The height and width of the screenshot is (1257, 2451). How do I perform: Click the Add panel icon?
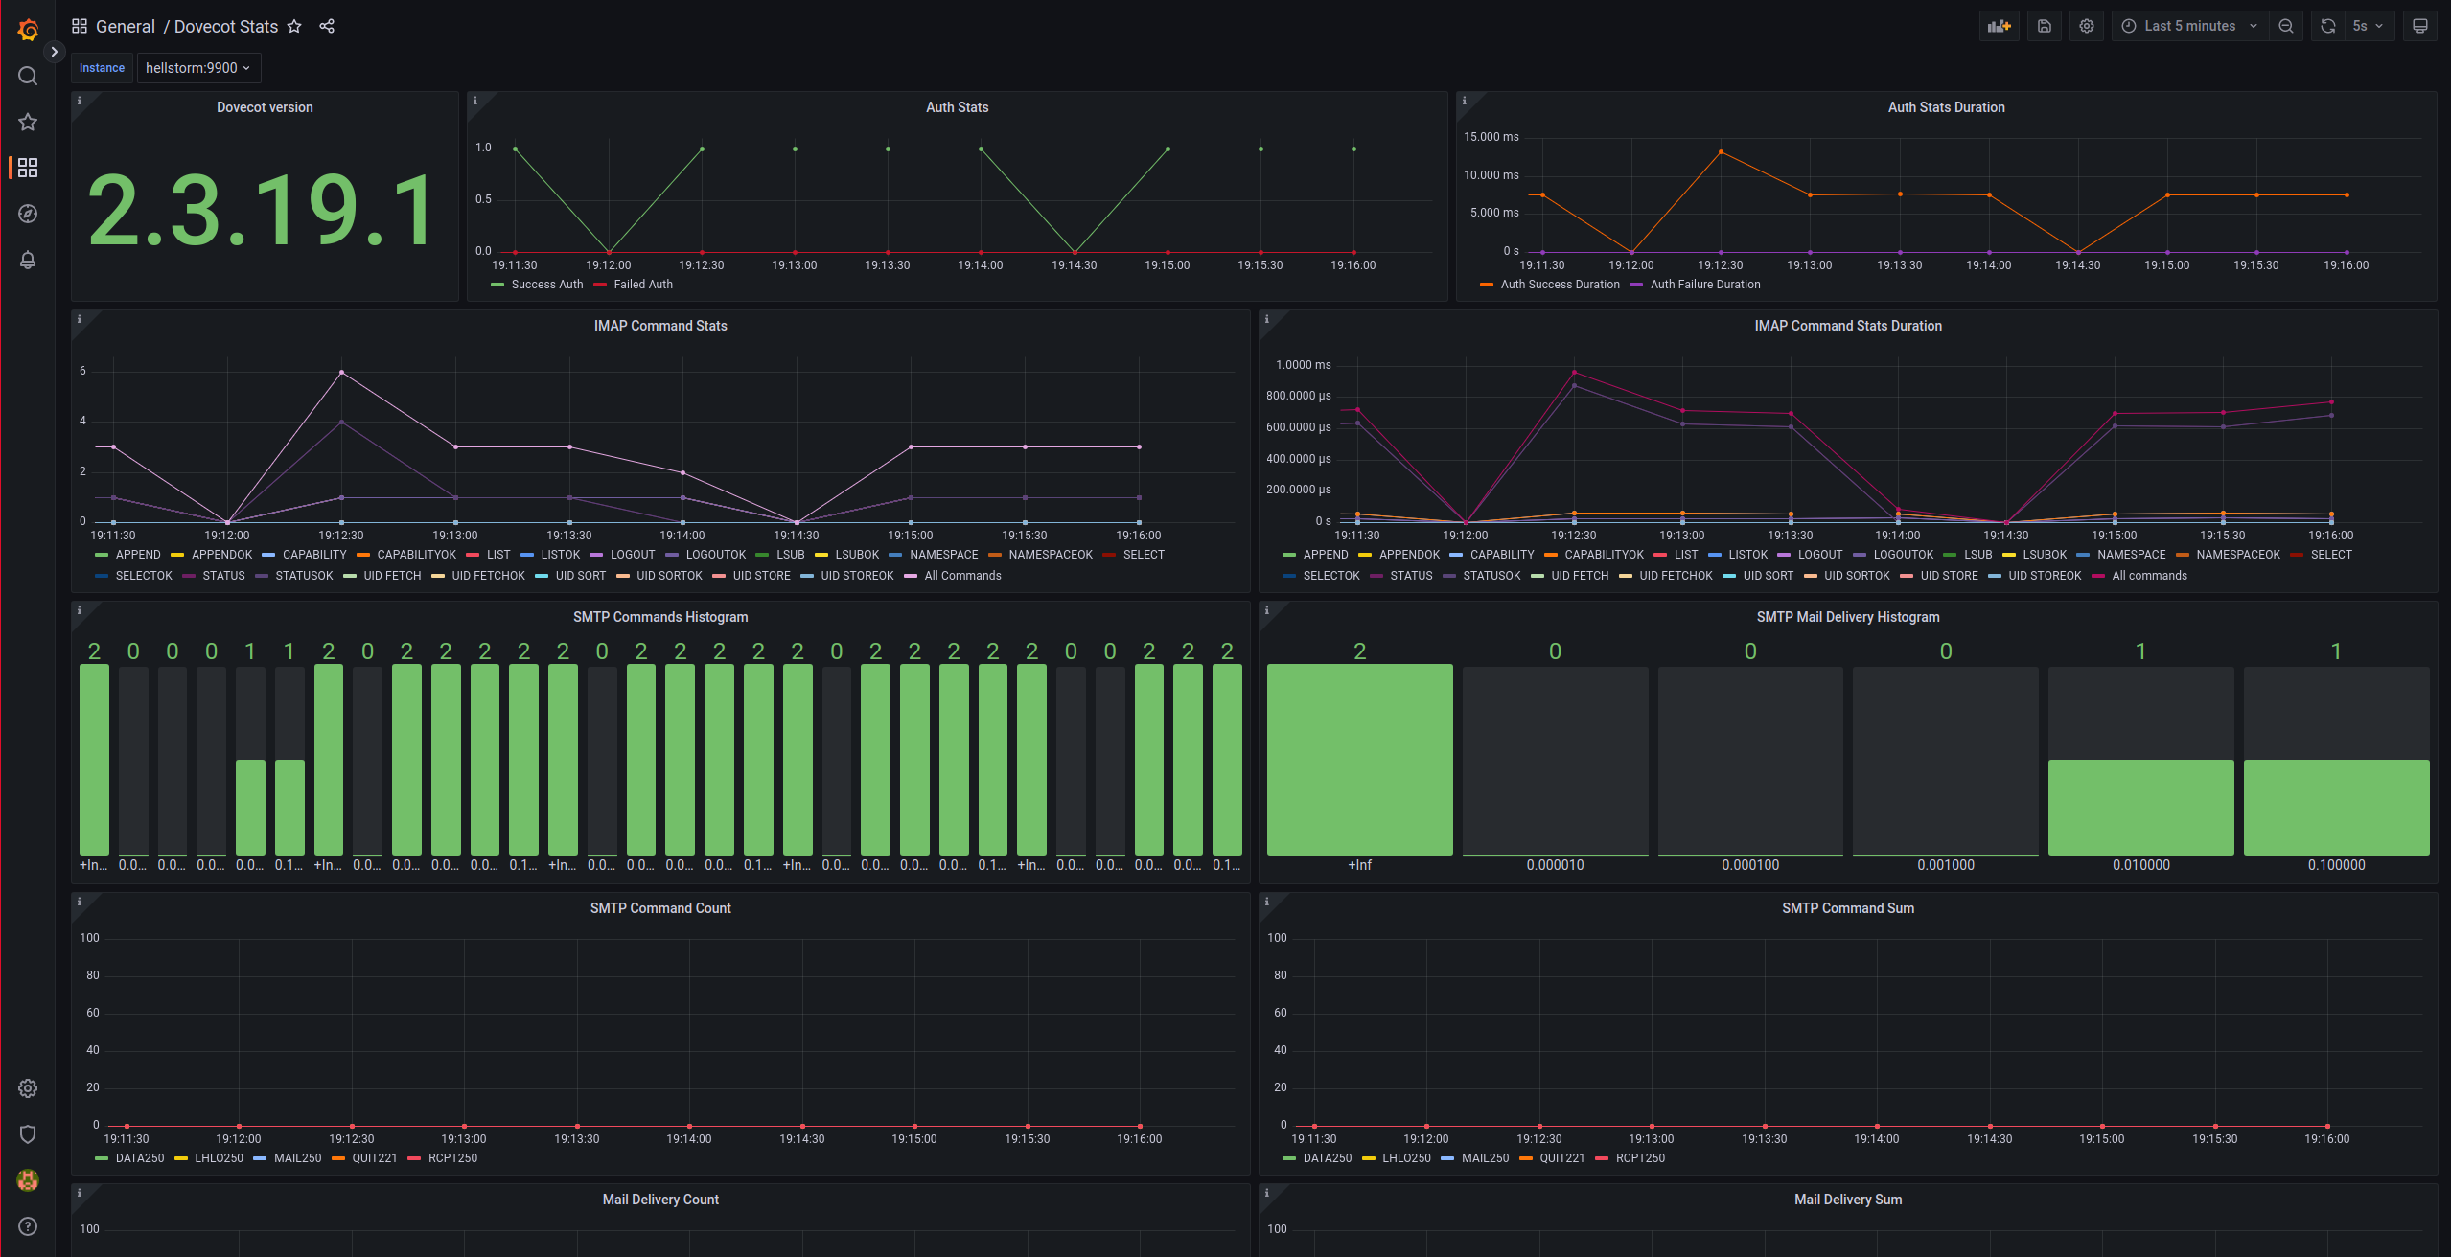[1999, 26]
